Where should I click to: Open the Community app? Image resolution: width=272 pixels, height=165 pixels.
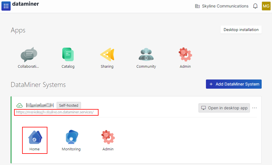click(146, 58)
